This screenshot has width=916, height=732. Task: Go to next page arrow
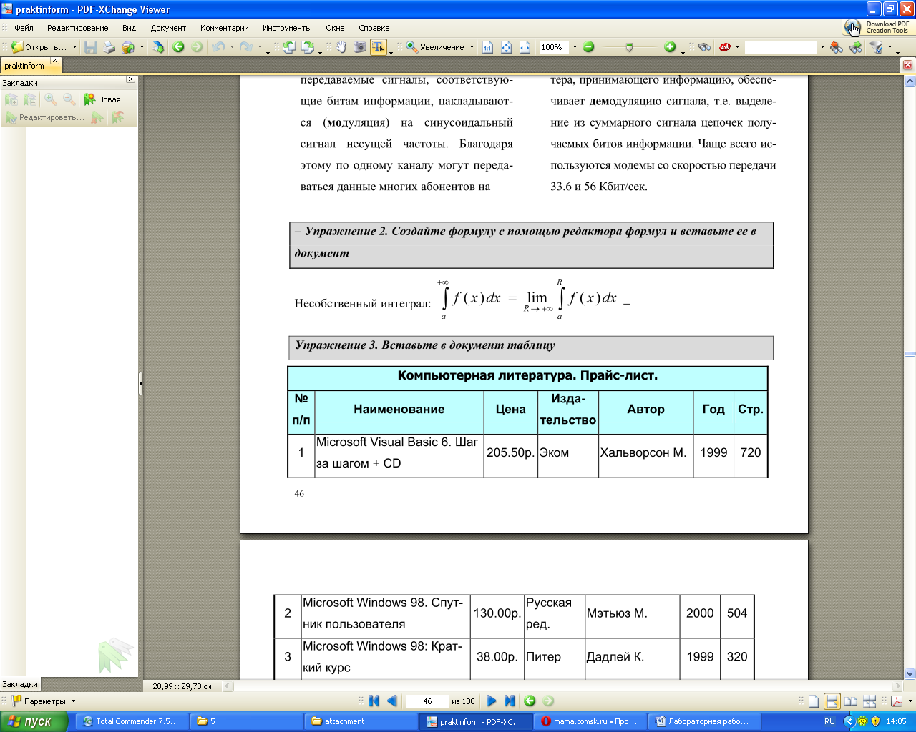tap(491, 701)
